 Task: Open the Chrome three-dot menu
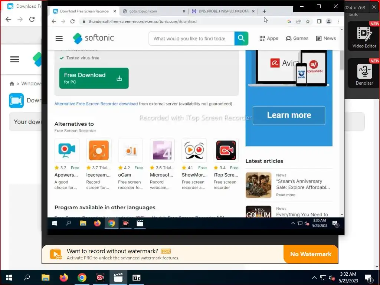point(338,21)
